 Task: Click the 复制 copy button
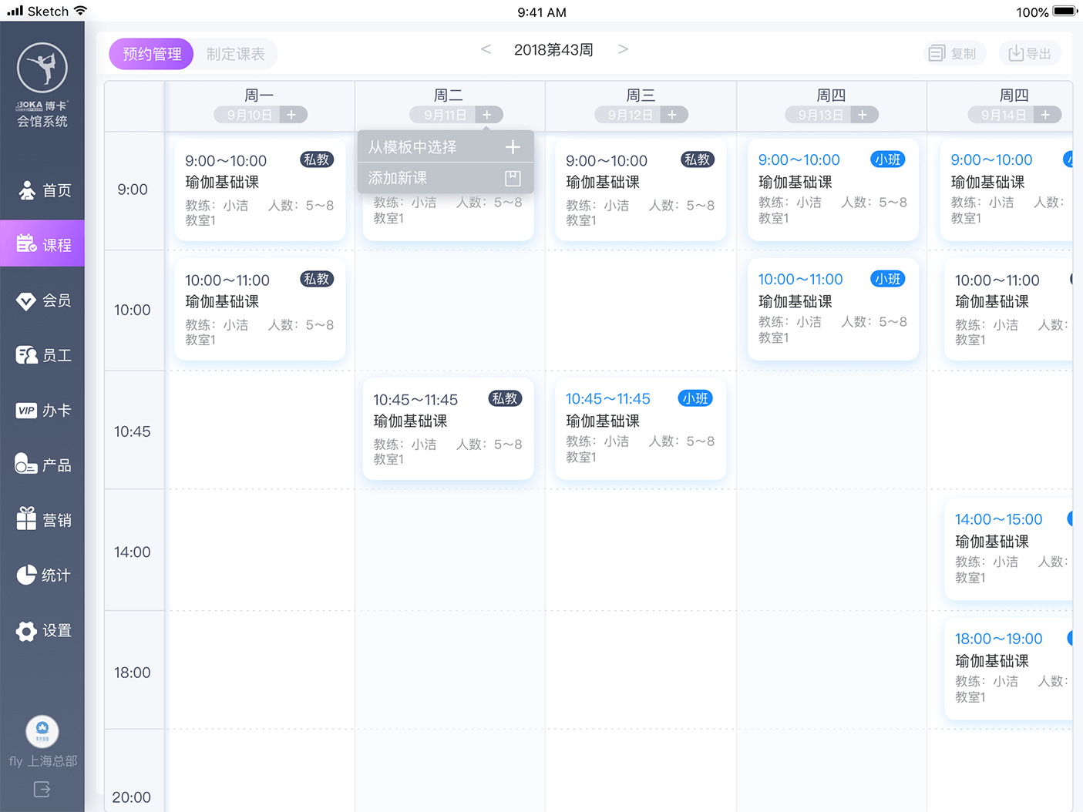(x=954, y=53)
